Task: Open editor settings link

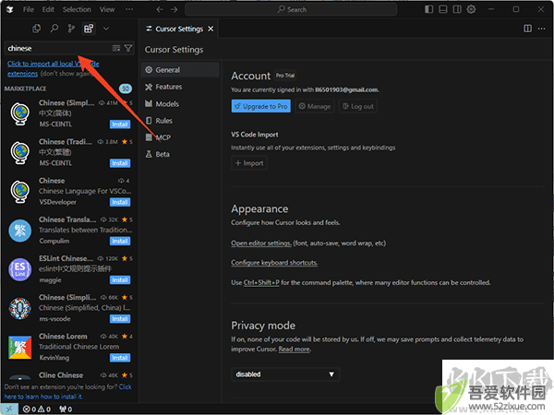Action: point(261,243)
